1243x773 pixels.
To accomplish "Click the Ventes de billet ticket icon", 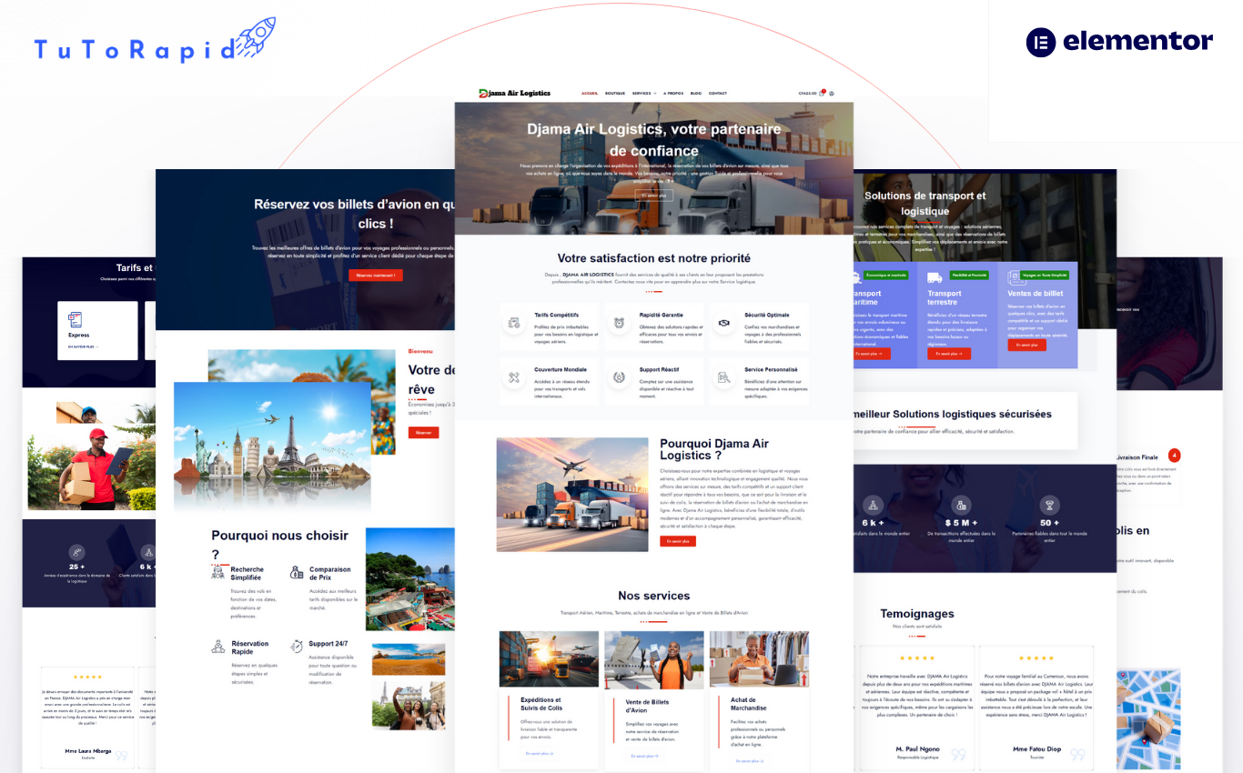I will tap(1015, 277).
